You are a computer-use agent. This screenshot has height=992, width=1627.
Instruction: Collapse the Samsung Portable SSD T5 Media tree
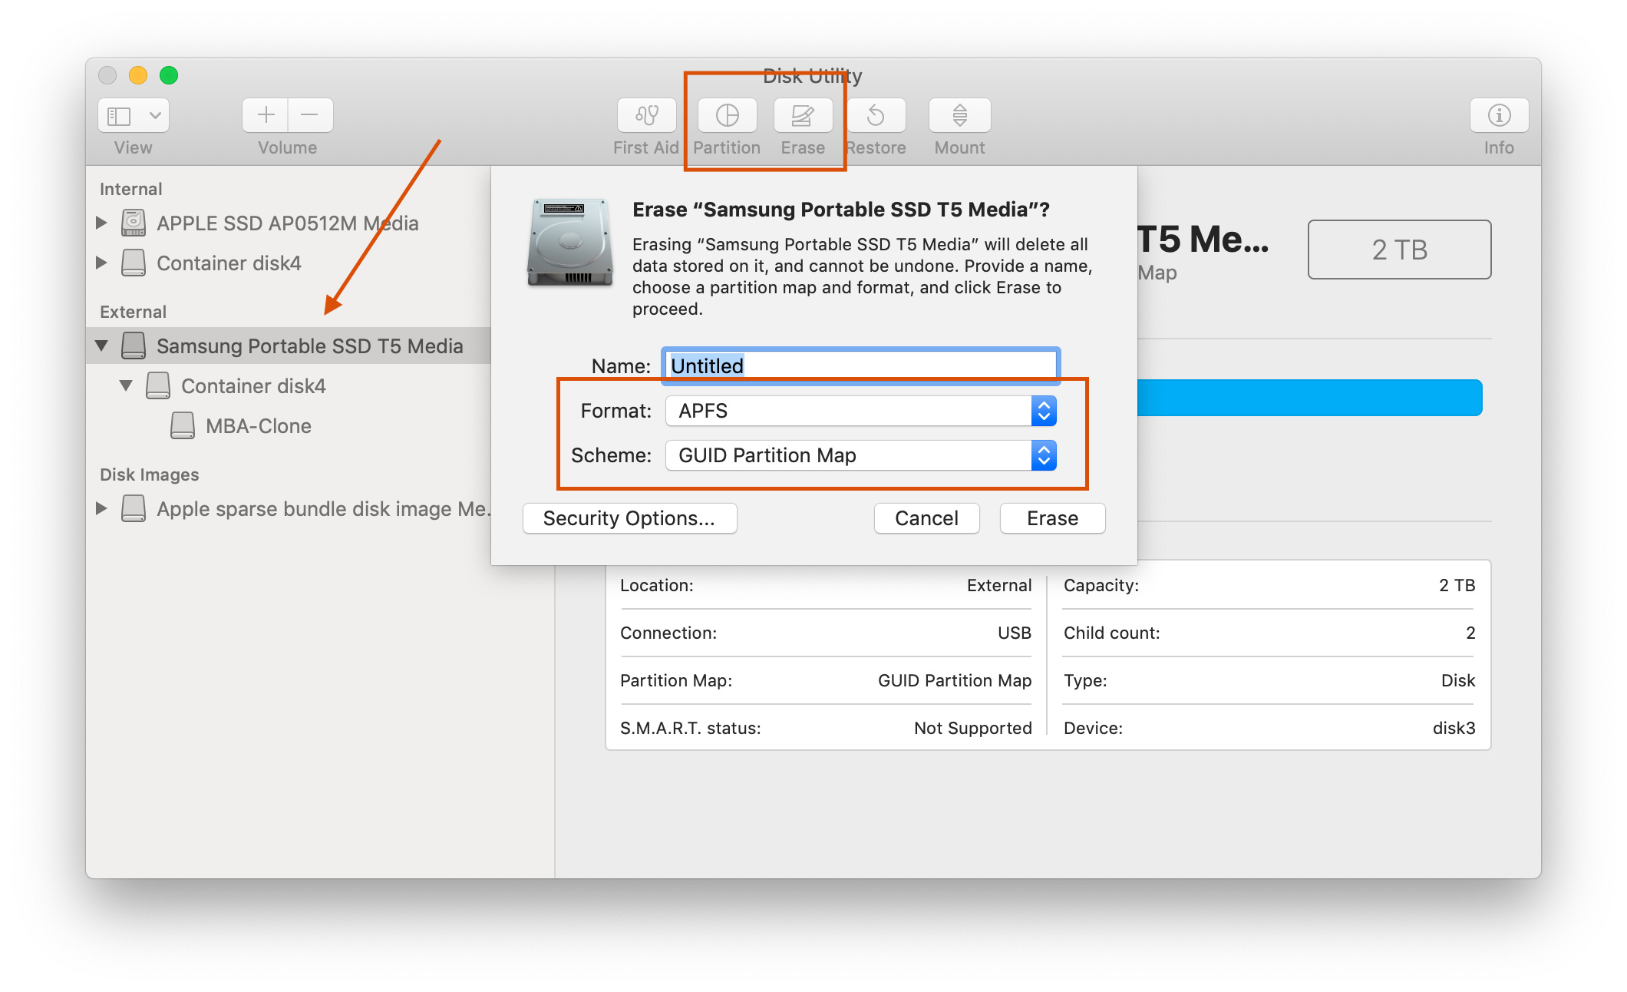101,346
